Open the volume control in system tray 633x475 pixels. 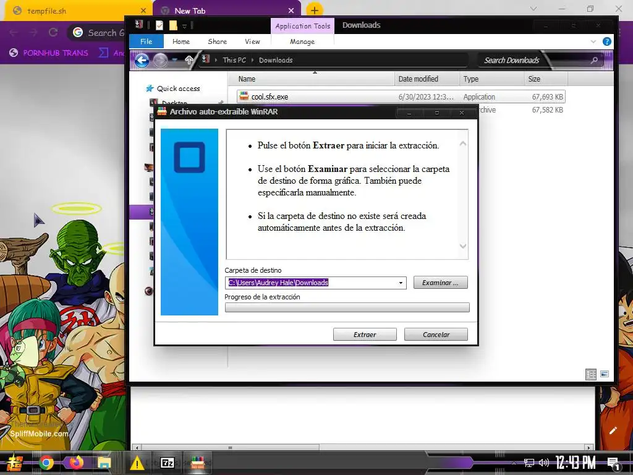[544, 463]
